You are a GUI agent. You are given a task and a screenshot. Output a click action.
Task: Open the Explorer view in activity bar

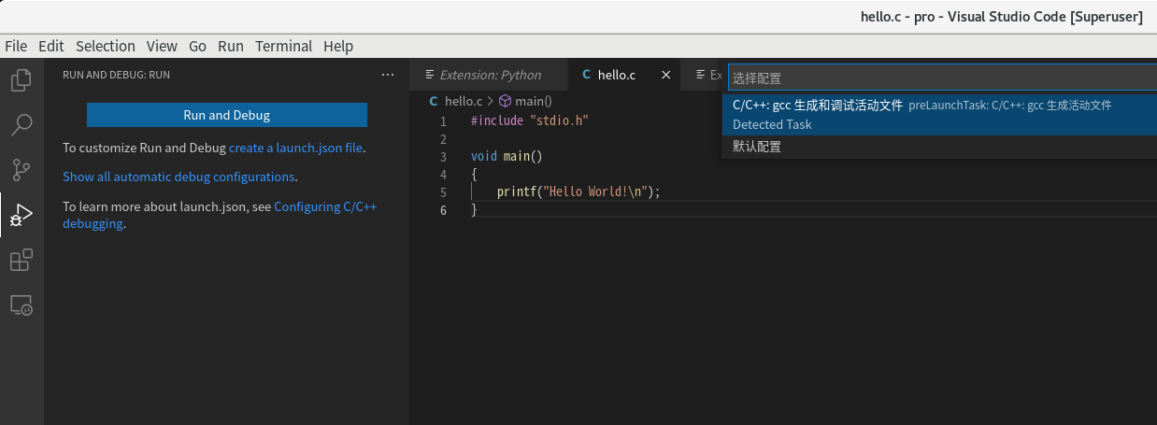click(x=21, y=80)
